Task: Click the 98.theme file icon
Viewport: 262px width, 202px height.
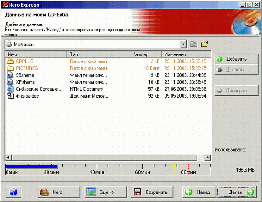Action: [10, 75]
